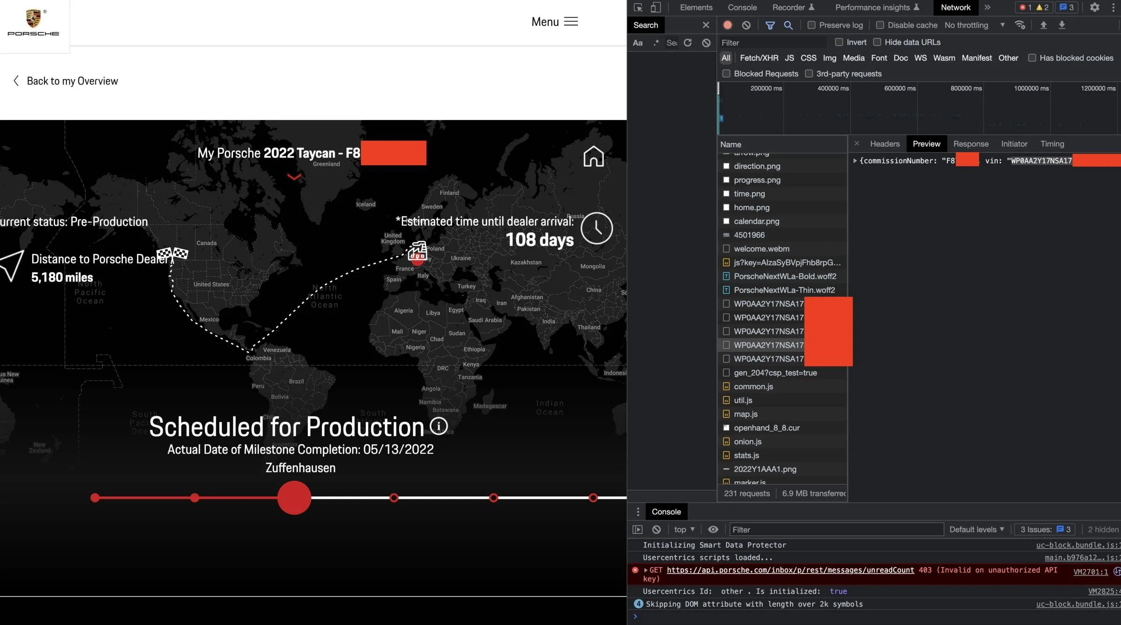Open the Default levels dropdown
Image resolution: width=1121 pixels, height=625 pixels.
[977, 530]
